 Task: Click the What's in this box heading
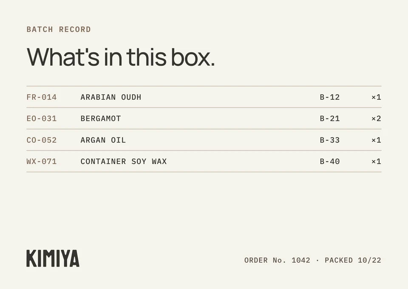tap(121, 57)
